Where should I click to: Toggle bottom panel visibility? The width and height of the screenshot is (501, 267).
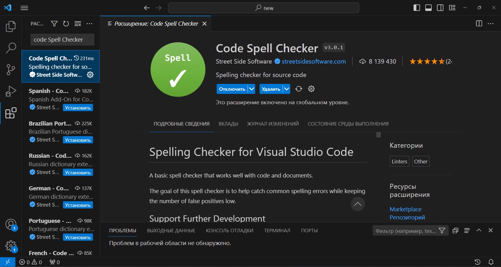tap(428, 8)
